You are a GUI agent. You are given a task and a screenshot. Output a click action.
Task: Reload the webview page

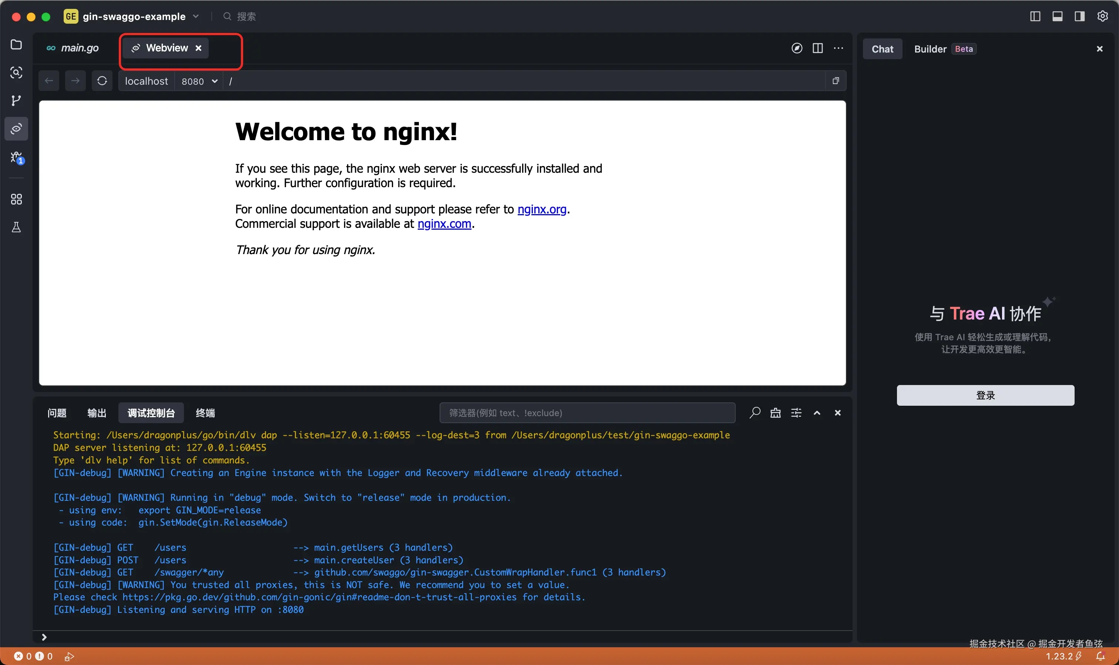[102, 81]
